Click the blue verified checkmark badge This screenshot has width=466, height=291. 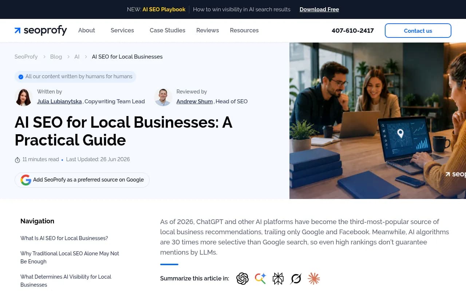[x=21, y=77]
